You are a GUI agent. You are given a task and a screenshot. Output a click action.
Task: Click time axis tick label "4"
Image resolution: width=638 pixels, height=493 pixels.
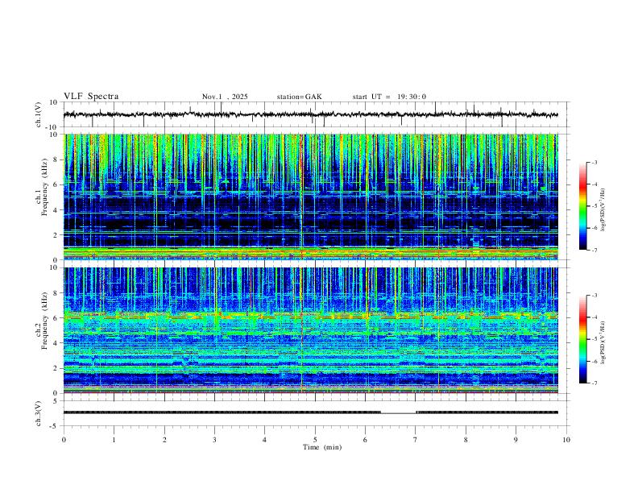click(264, 440)
